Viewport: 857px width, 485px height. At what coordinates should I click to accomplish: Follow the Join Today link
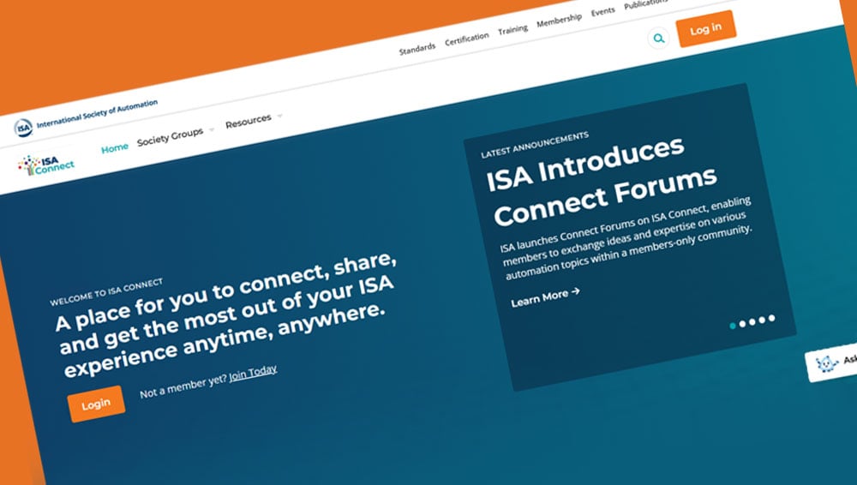pyautogui.click(x=253, y=373)
